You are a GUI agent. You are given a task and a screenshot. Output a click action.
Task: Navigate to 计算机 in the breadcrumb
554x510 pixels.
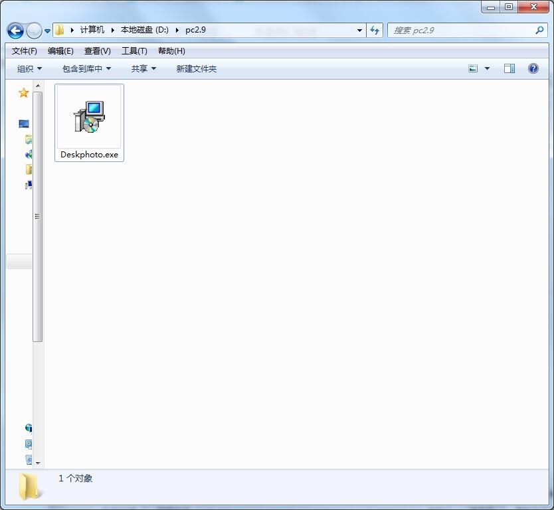tap(92, 30)
